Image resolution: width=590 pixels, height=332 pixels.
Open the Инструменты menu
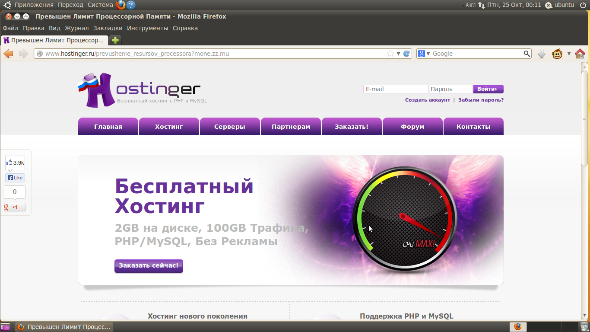tap(147, 28)
